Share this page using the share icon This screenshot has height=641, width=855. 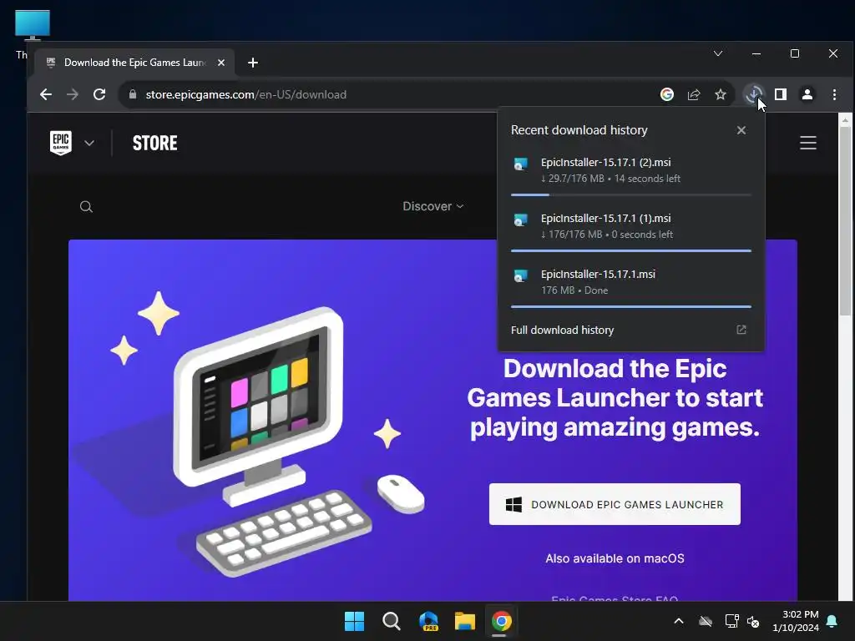click(694, 94)
